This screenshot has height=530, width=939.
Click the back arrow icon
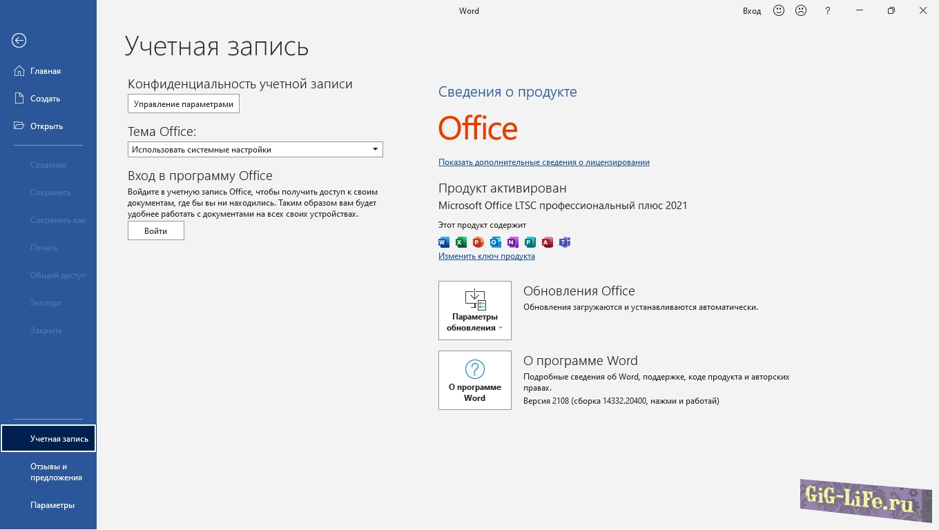pos(19,41)
